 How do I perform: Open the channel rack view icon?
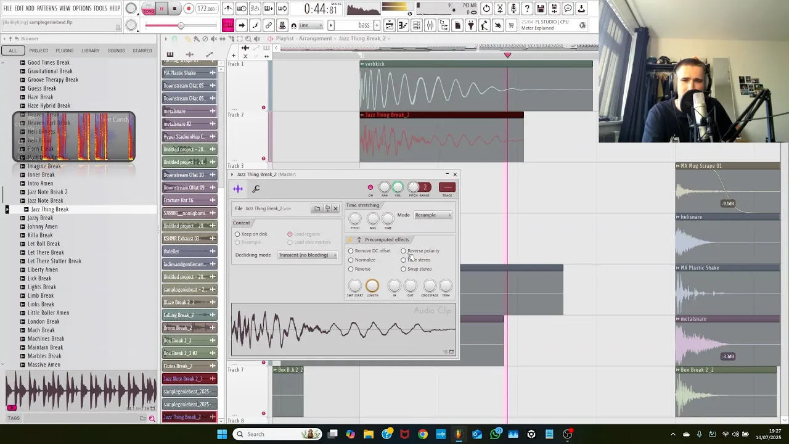(x=417, y=25)
